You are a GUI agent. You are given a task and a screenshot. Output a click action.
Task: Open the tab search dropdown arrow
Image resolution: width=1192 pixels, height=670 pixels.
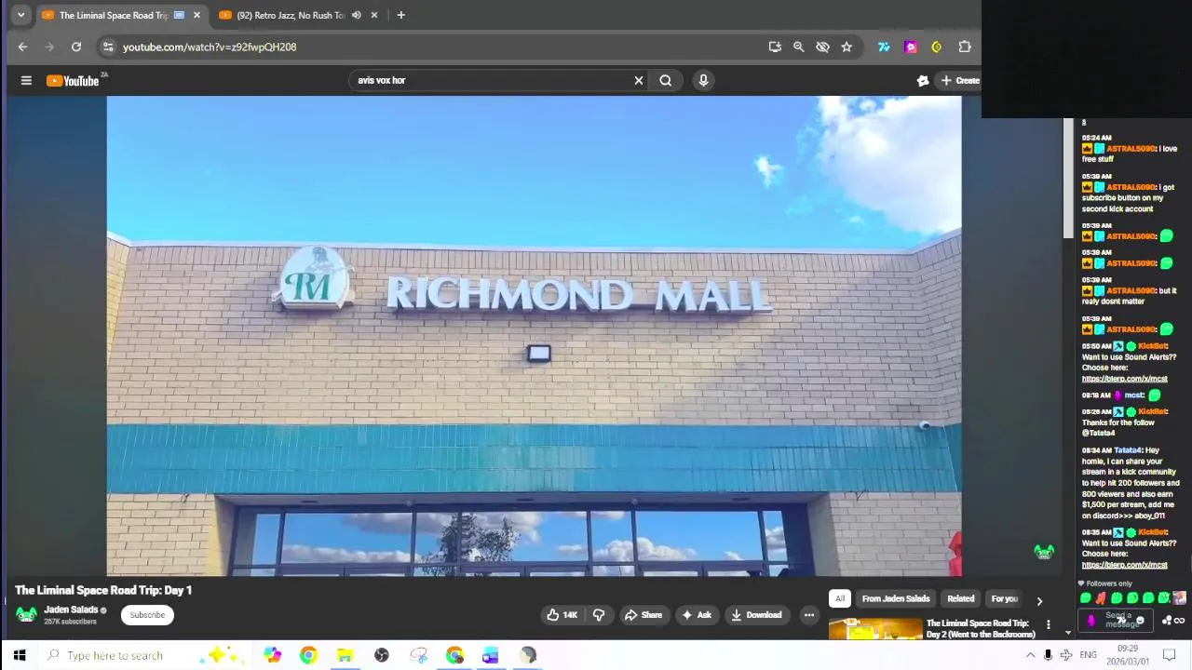tap(20, 16)
